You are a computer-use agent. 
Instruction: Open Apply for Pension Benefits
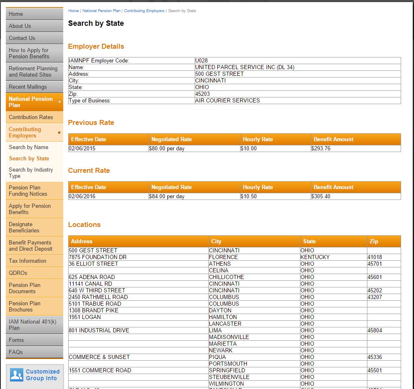pos(35,209)
